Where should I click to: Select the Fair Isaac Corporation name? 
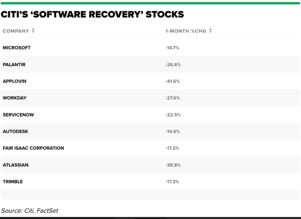[x=33, y=148]
